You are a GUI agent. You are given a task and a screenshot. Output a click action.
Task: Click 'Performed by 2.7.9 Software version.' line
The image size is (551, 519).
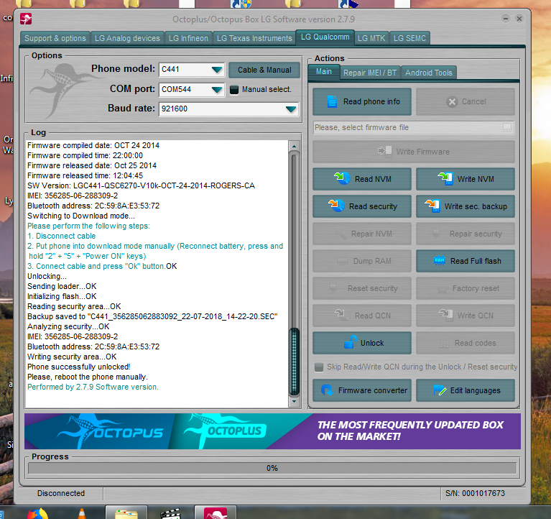click(93, 387)
